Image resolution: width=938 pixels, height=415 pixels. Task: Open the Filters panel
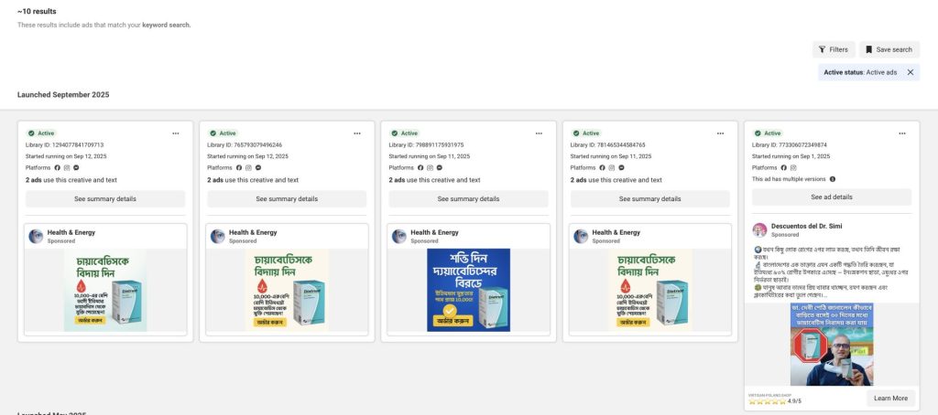coord(834,49)
